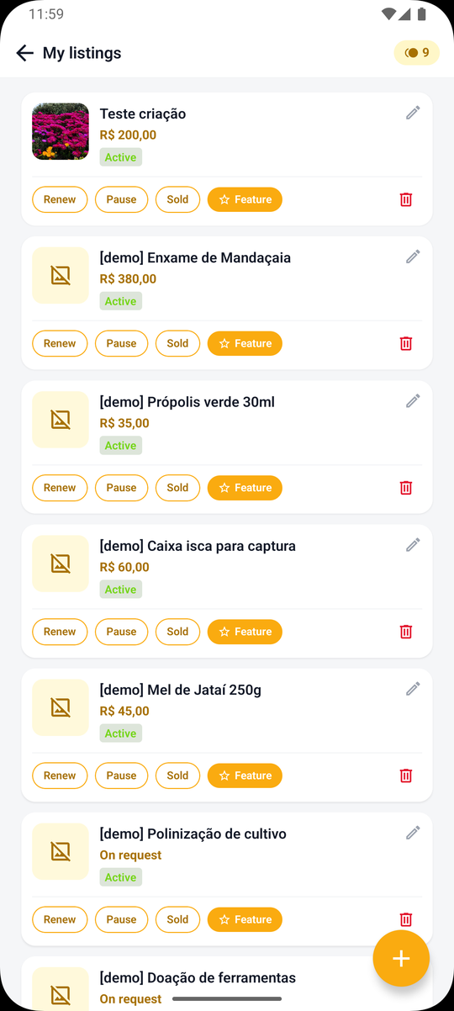
Task: Go back using the arrow icon
Action: (x=24, y=53)
